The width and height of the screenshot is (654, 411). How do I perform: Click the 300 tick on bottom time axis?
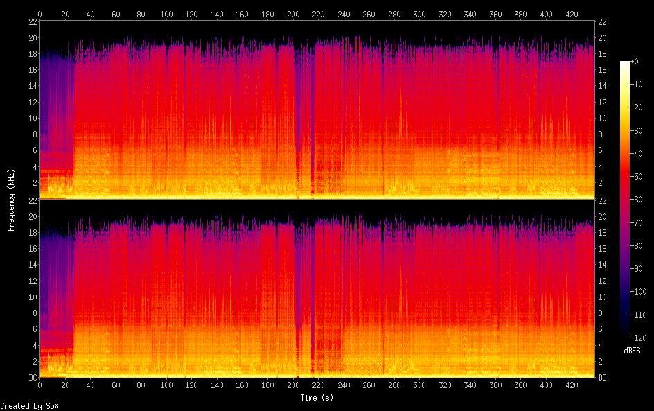tap(420, 385)
